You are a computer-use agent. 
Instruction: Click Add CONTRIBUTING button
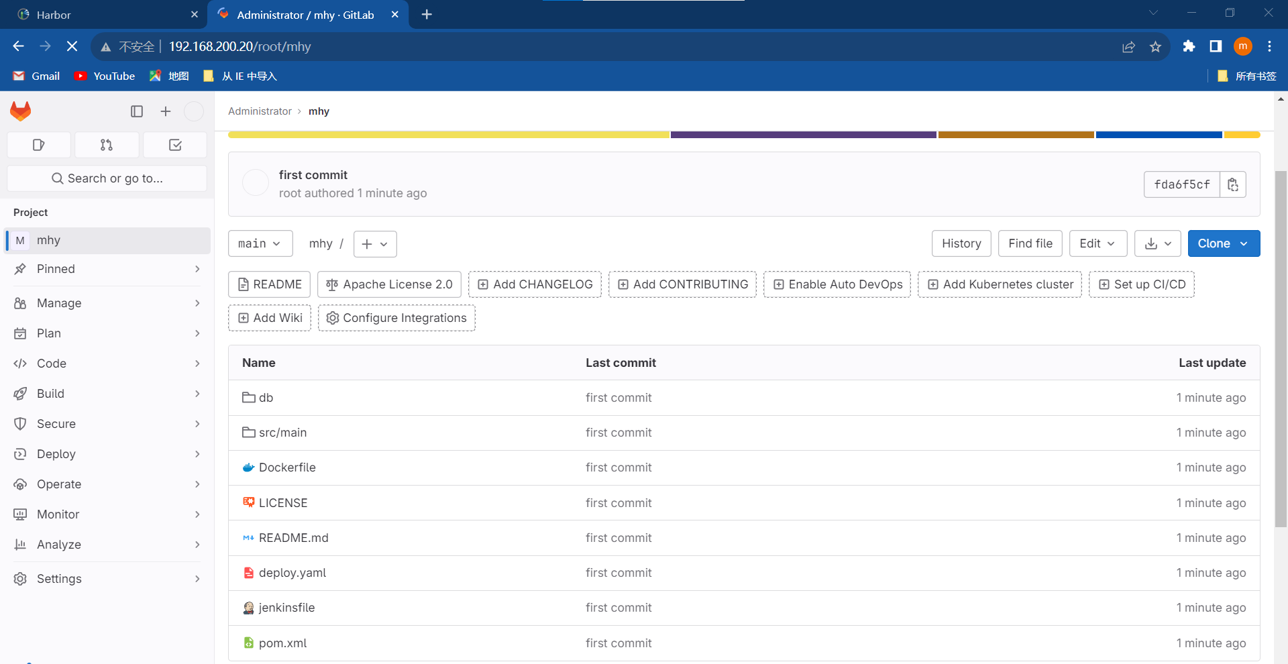682,284
